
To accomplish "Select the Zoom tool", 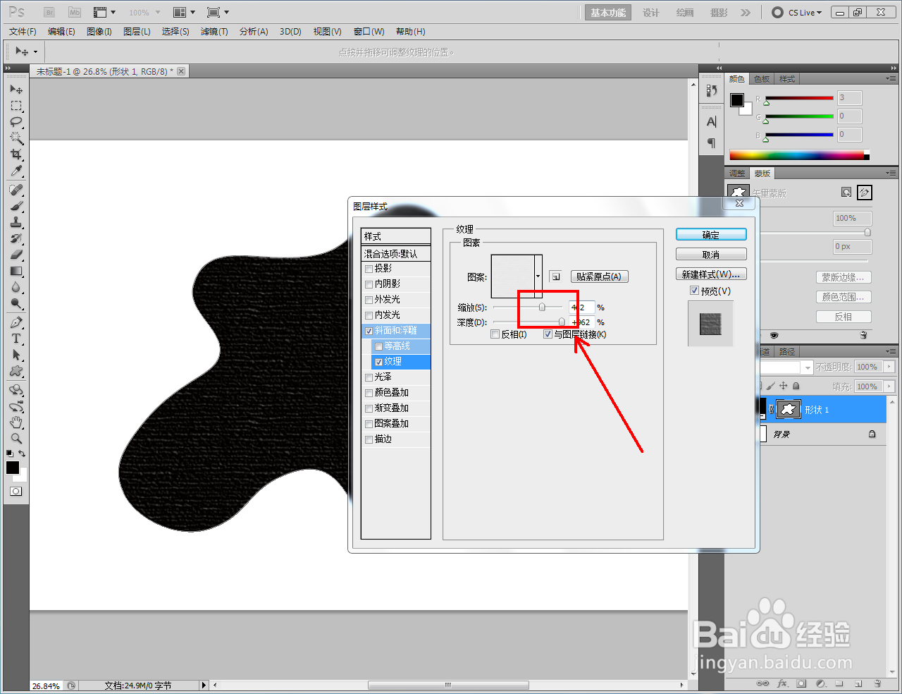I will point(16,439).
